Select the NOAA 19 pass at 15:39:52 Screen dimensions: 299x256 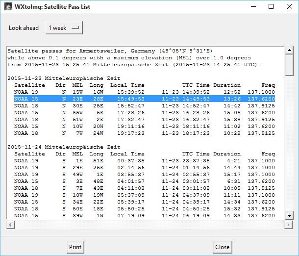(144, 92)
